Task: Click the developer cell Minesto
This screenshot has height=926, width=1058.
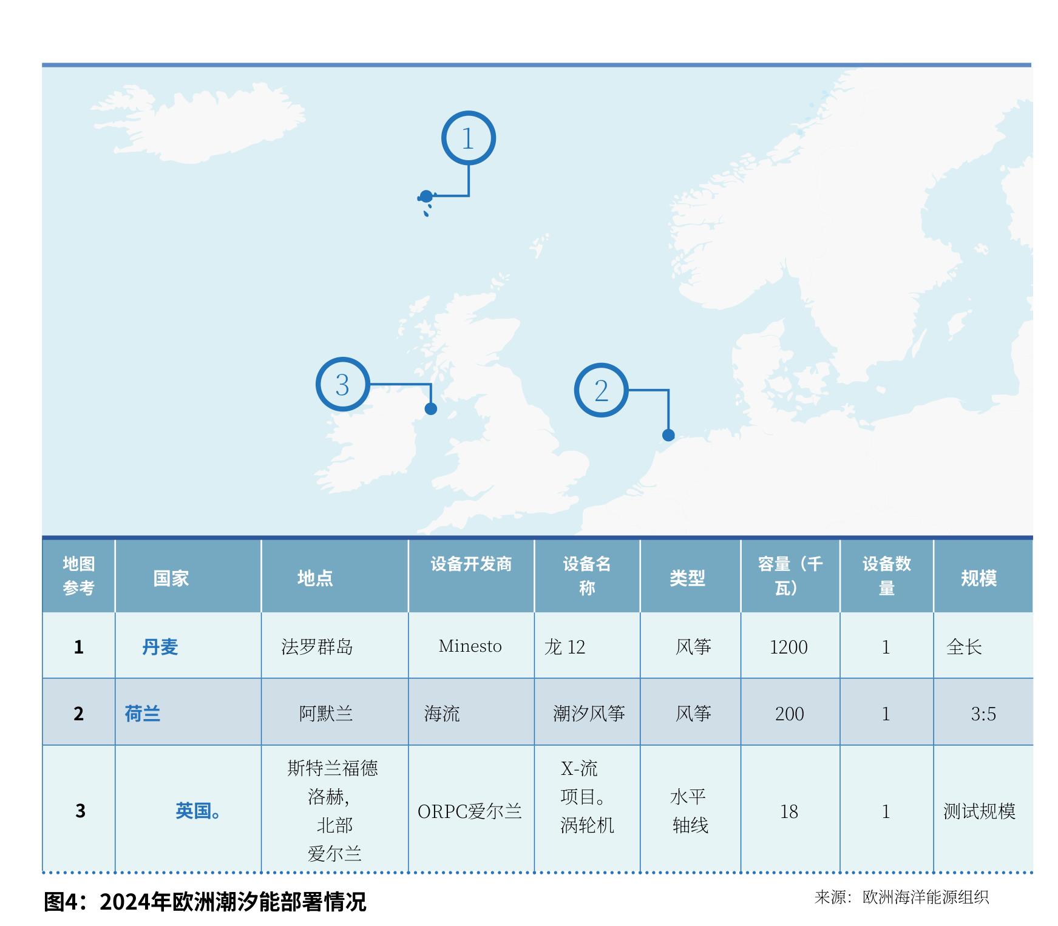Action: (x=470, y=646)
